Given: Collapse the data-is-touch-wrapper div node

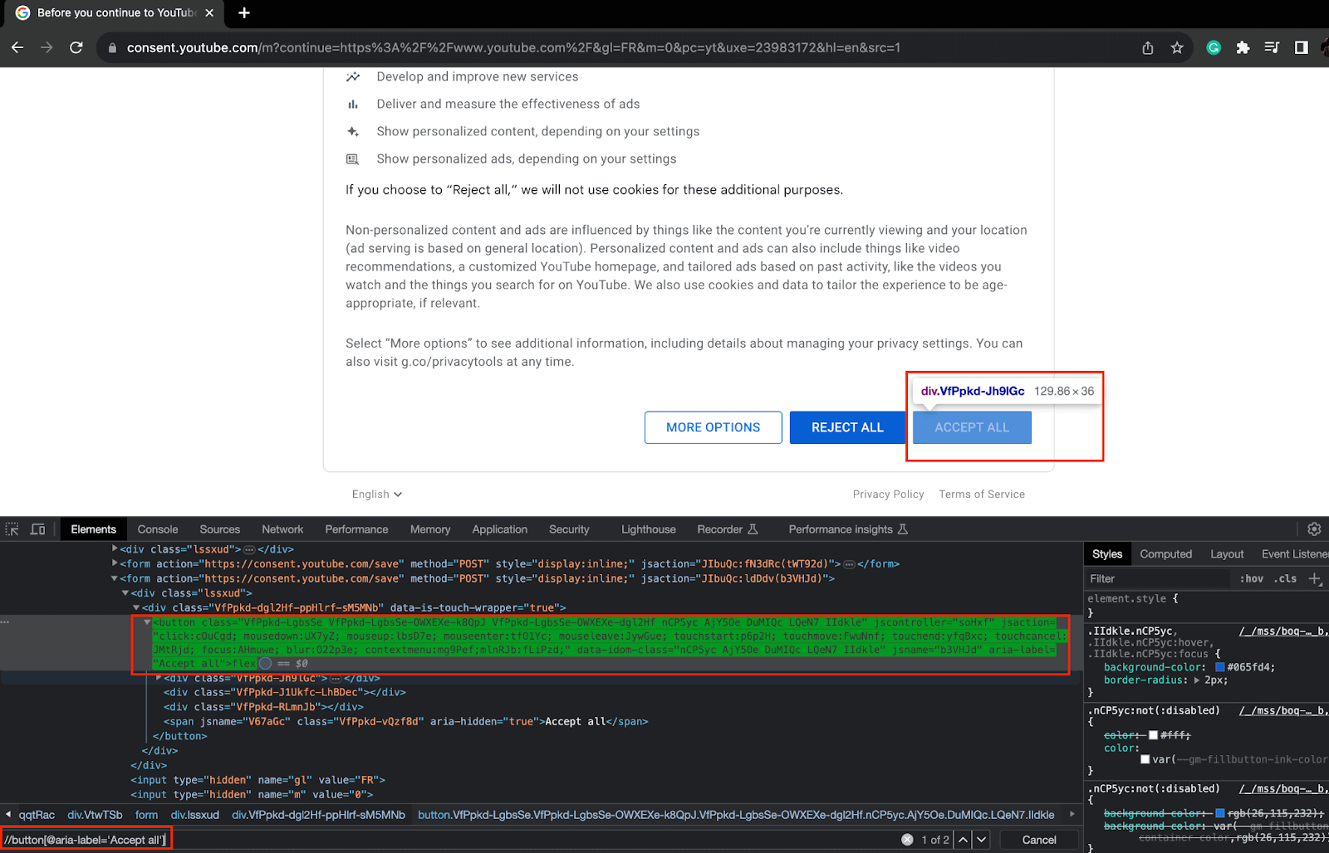Looking at the screenshot, I should tap(136, 607).
